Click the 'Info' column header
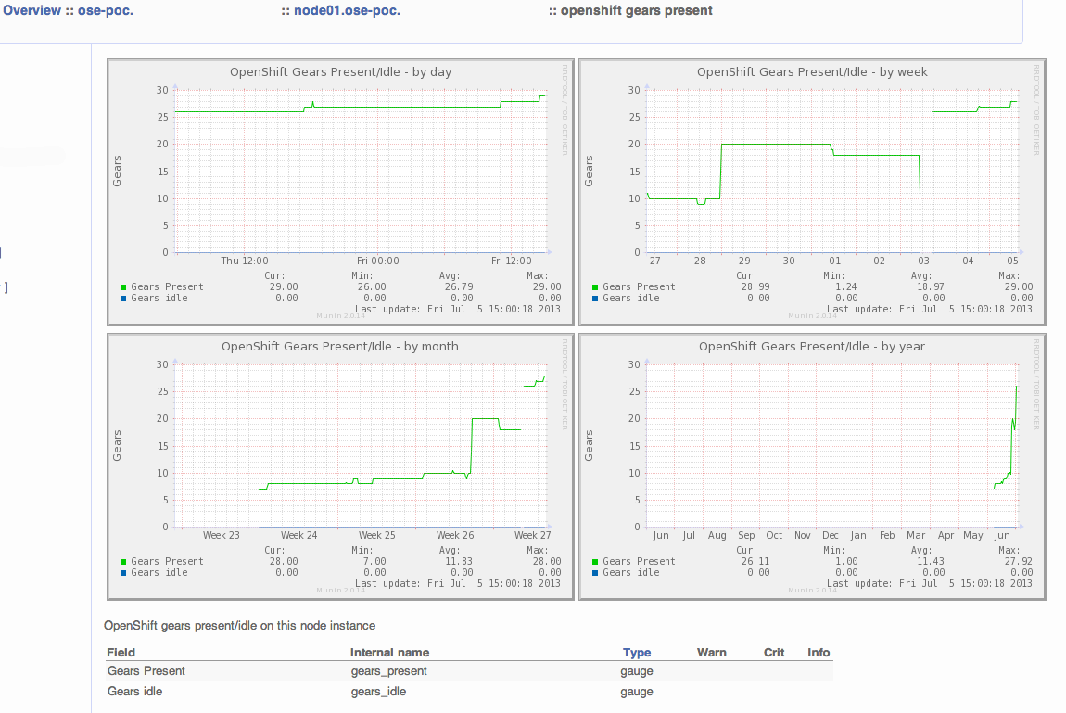Viewport: 1066px width, 713px height. [819, 653]
